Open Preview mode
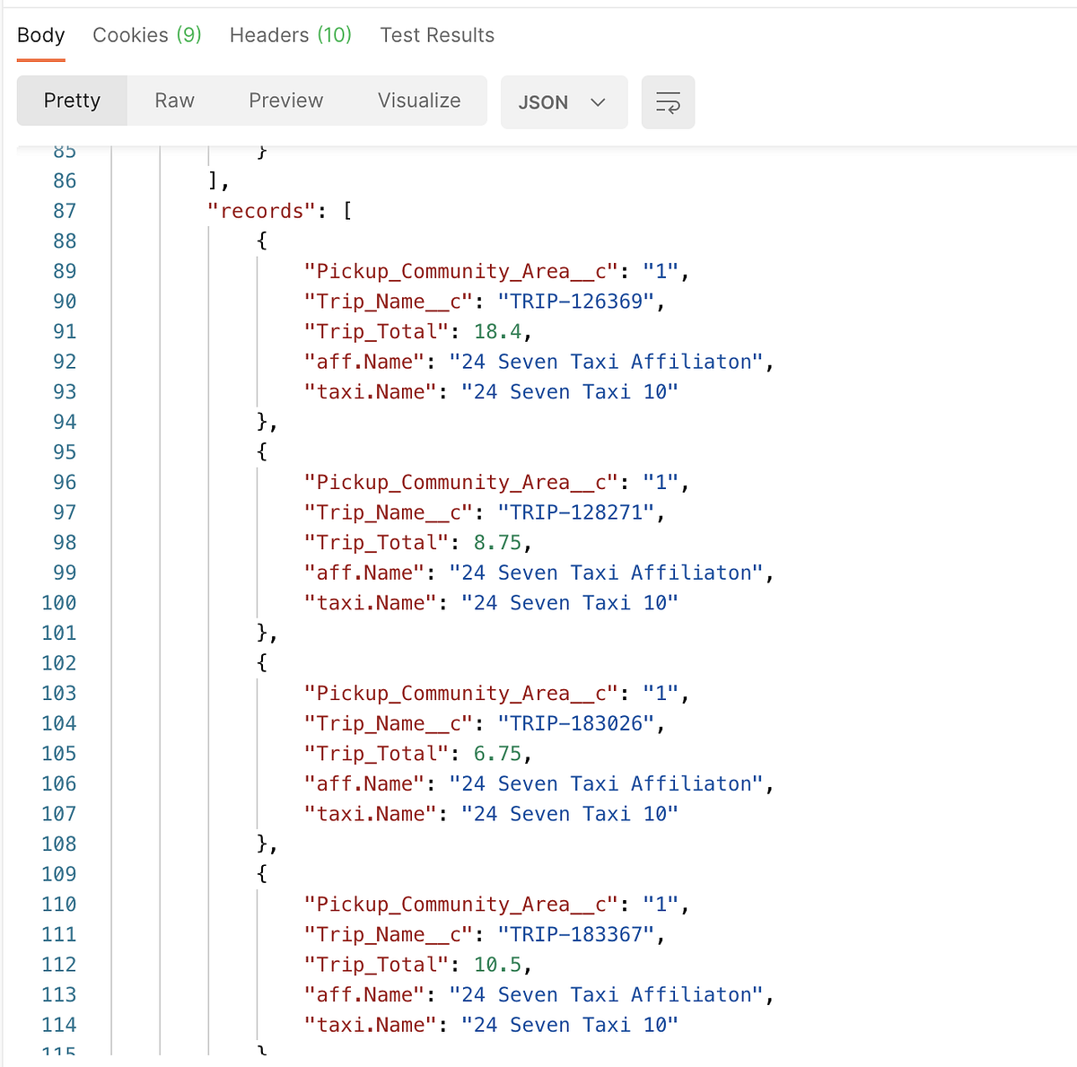 pos(285,101)
